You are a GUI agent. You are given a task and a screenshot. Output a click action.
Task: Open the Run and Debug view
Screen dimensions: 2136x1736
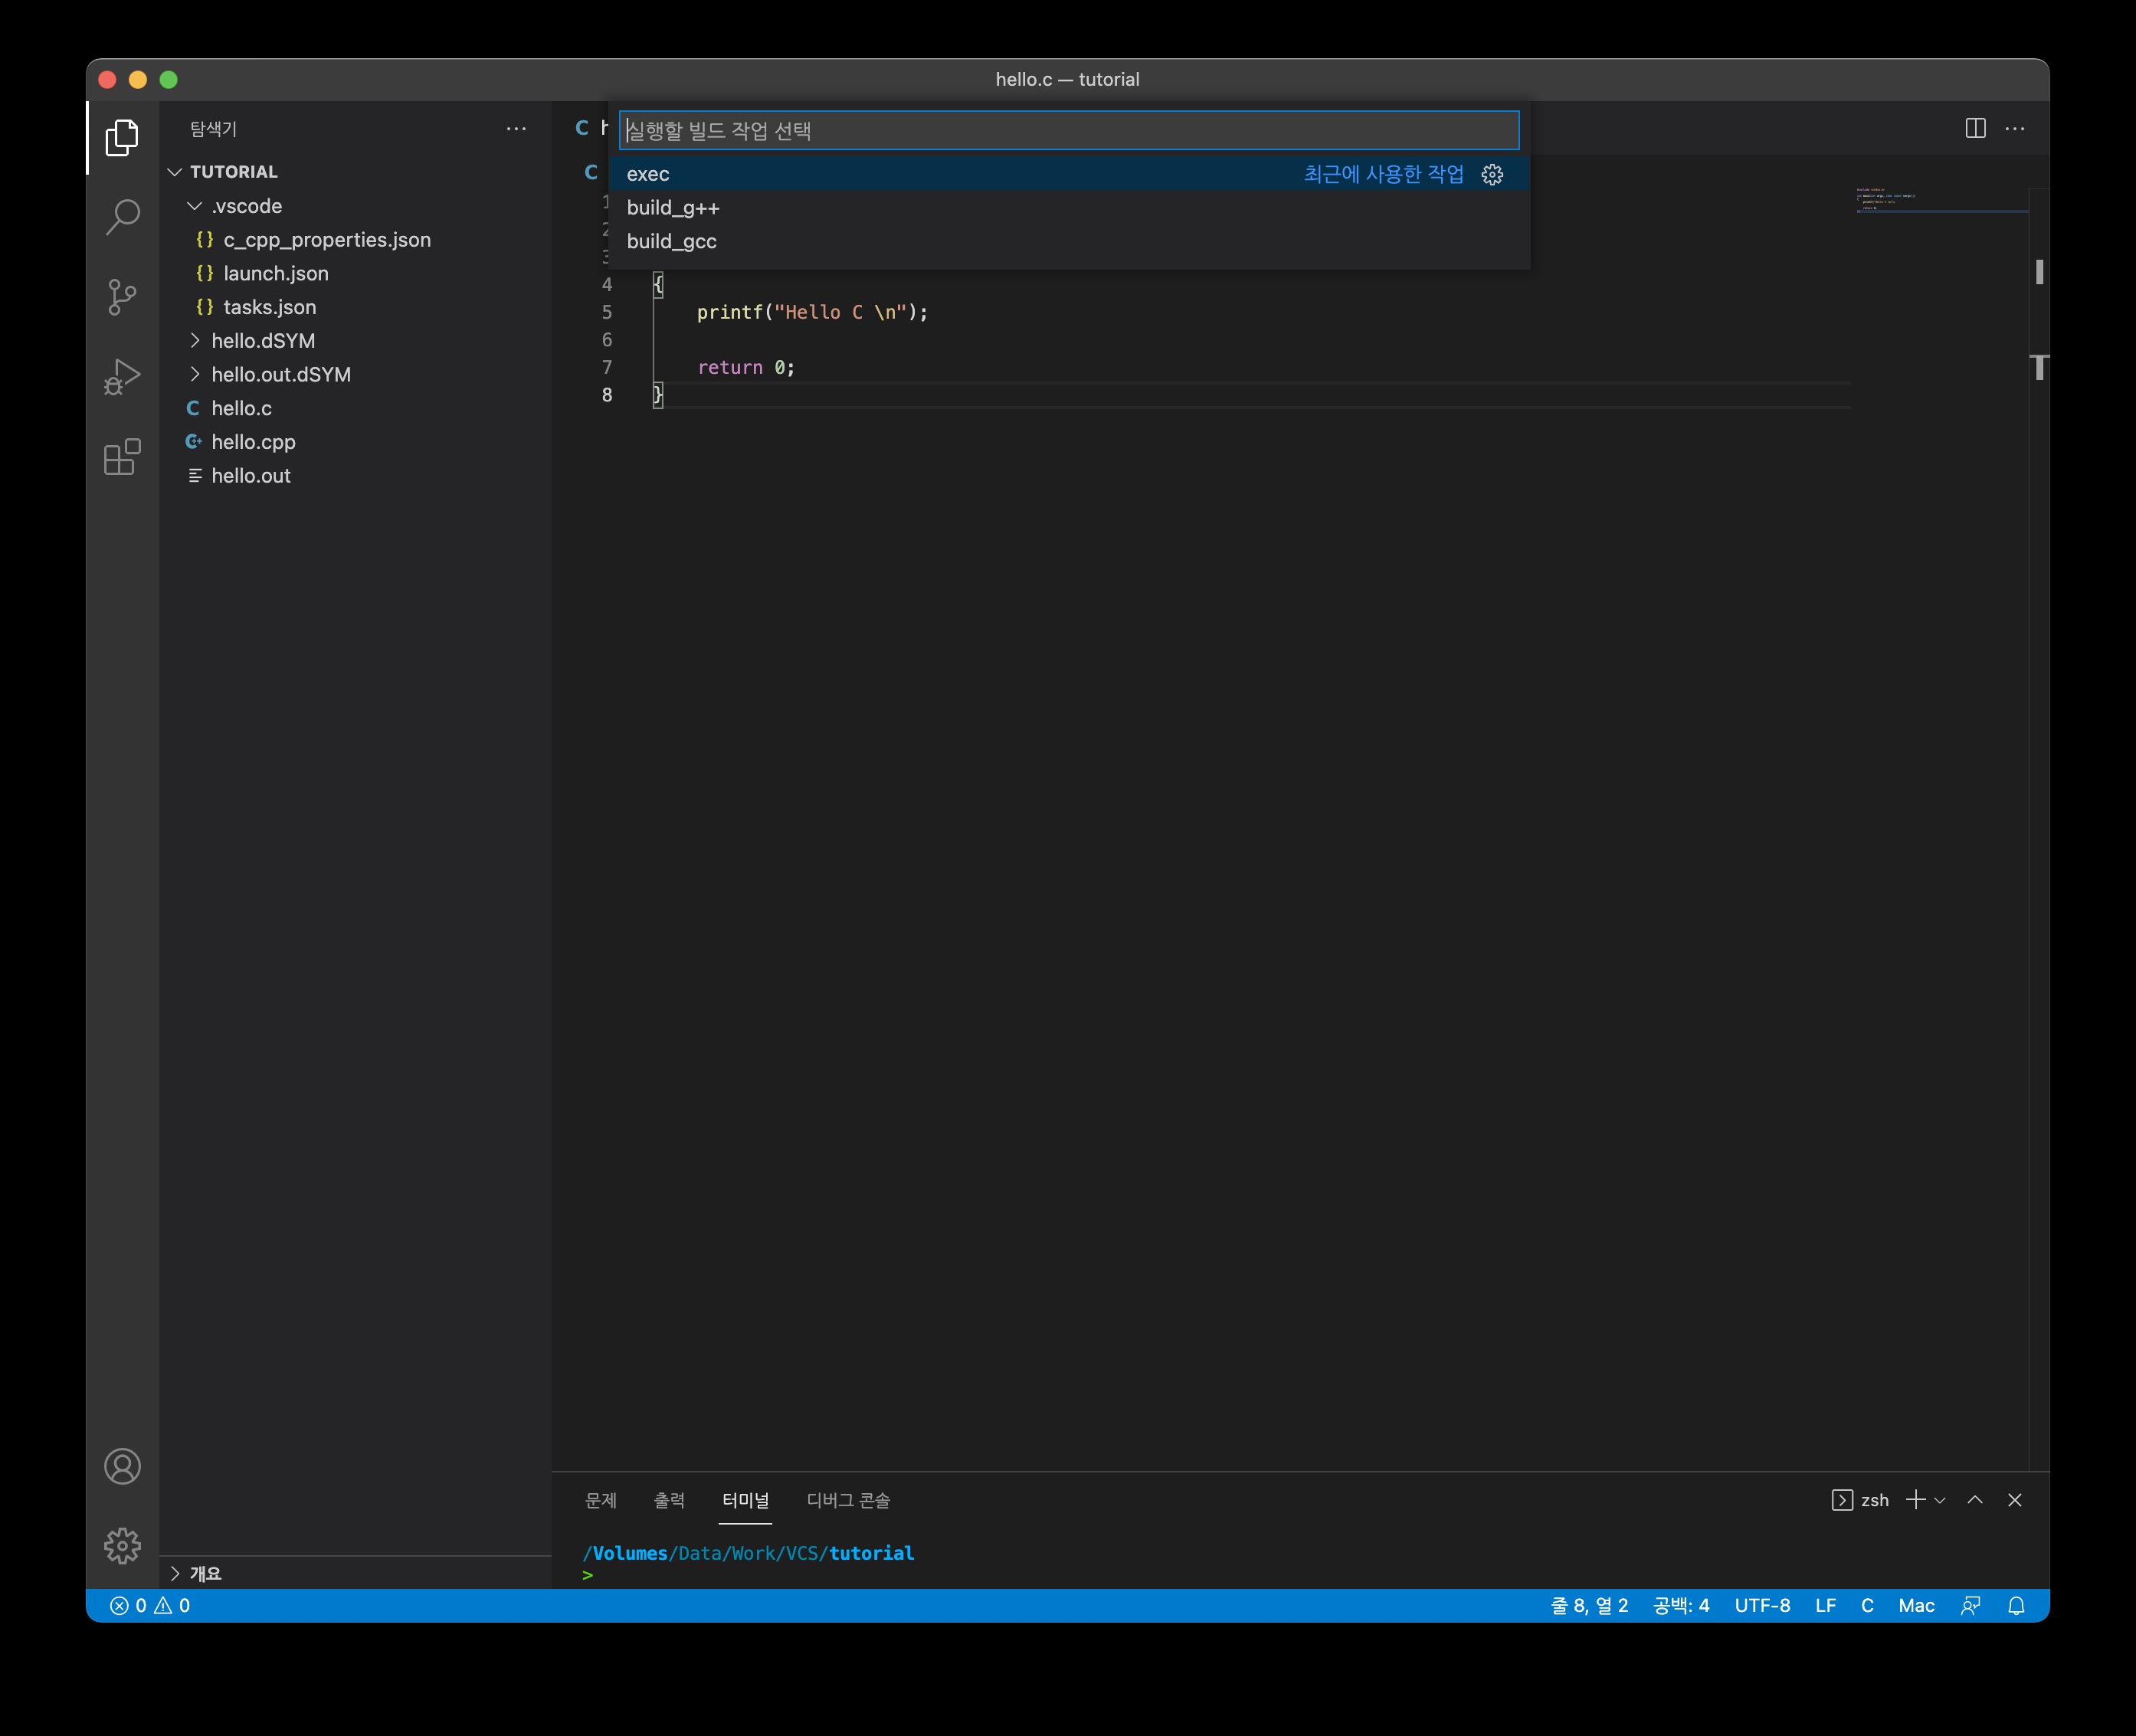tap(122, 377)
